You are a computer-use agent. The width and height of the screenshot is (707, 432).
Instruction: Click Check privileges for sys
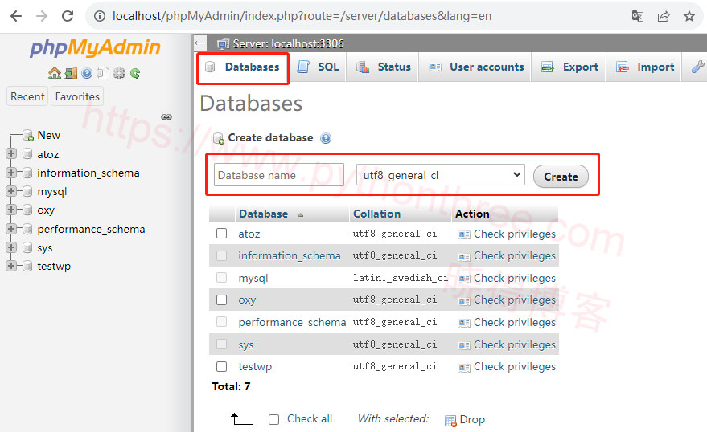tap(515, 344)
